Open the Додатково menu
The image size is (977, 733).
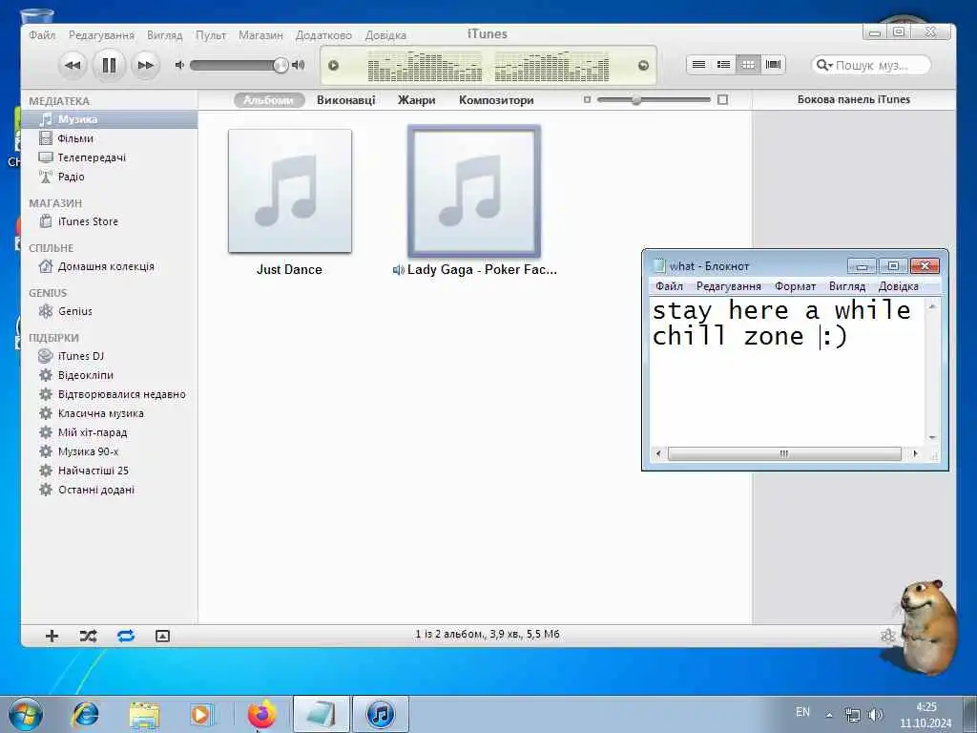[323, 35]
